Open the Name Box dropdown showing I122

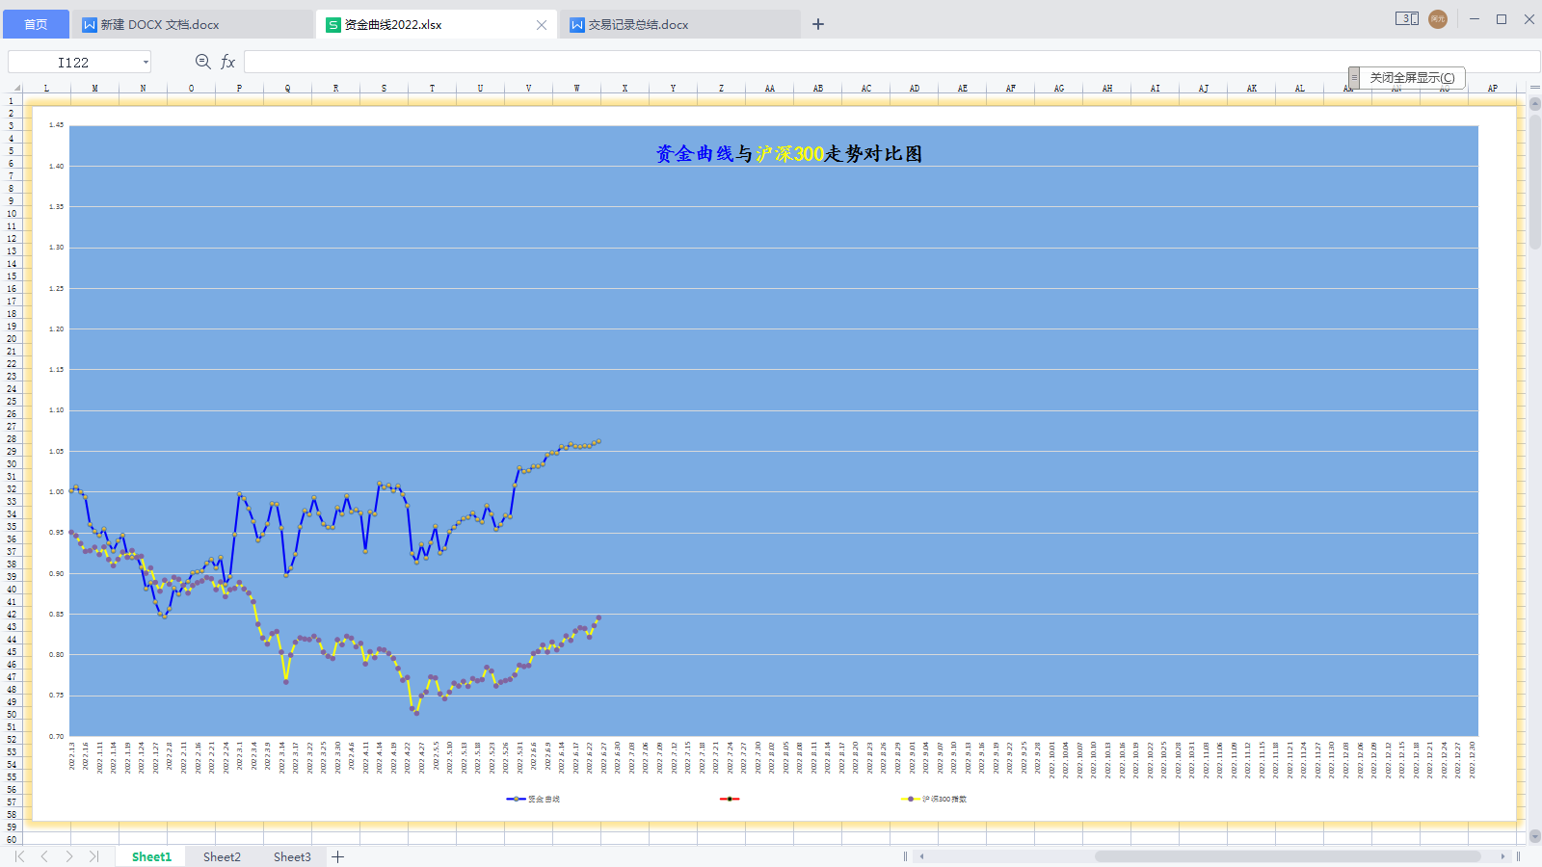pos(145,61)
